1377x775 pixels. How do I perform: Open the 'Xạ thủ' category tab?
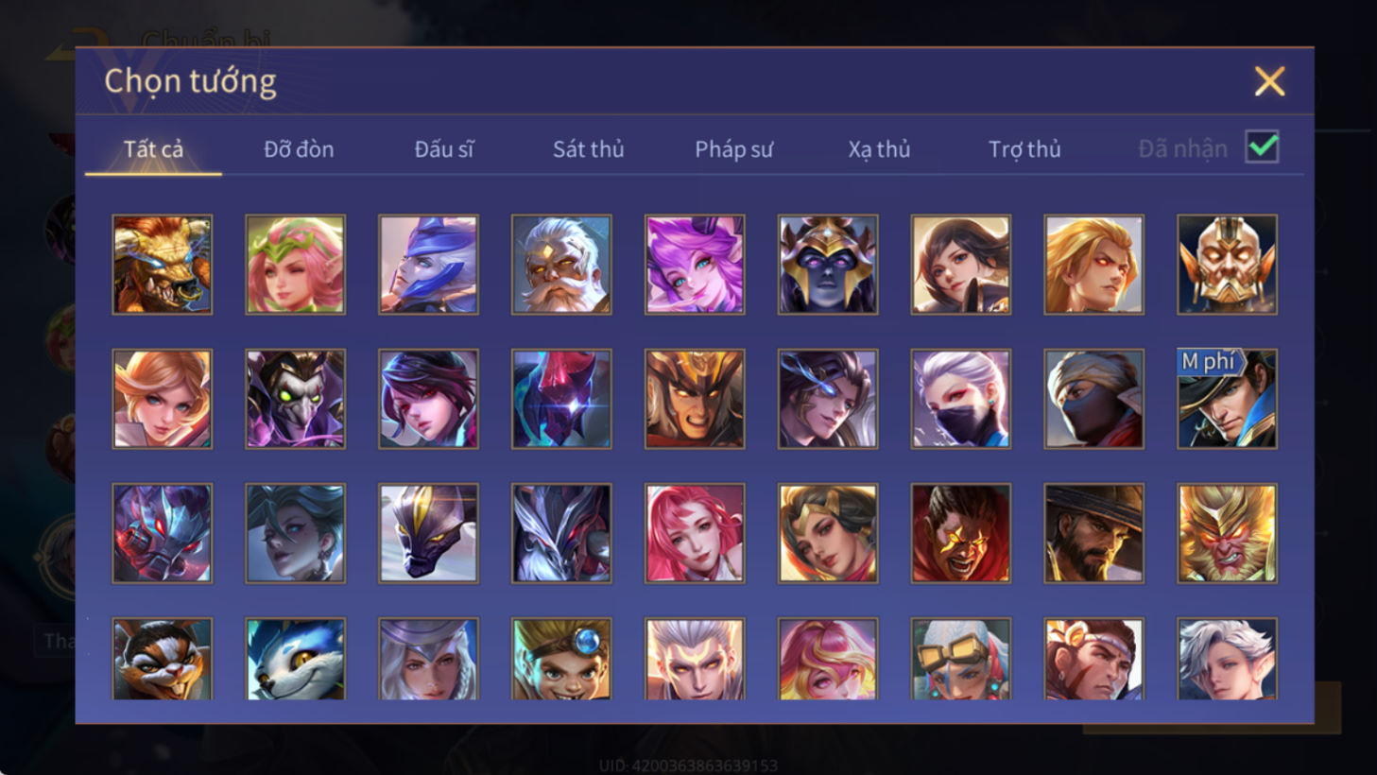coord(879,149)
